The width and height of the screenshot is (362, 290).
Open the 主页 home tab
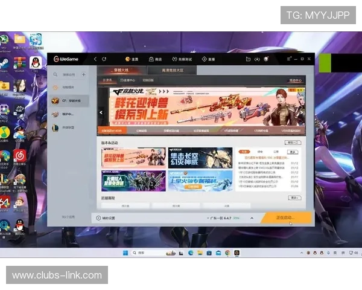132,59
